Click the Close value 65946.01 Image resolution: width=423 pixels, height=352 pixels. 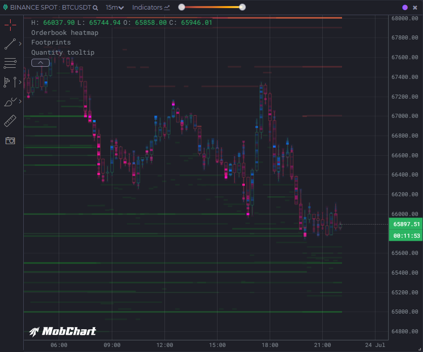[x=197, y=23]
